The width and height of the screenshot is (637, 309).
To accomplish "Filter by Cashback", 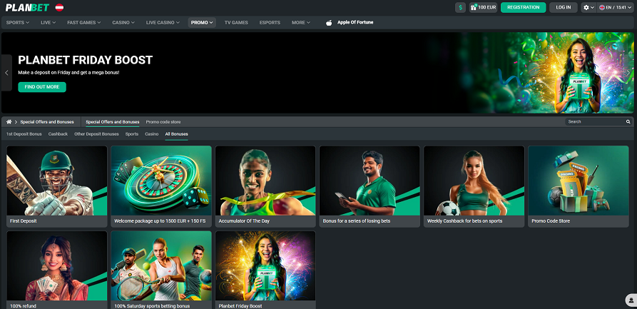I will 58,133.
